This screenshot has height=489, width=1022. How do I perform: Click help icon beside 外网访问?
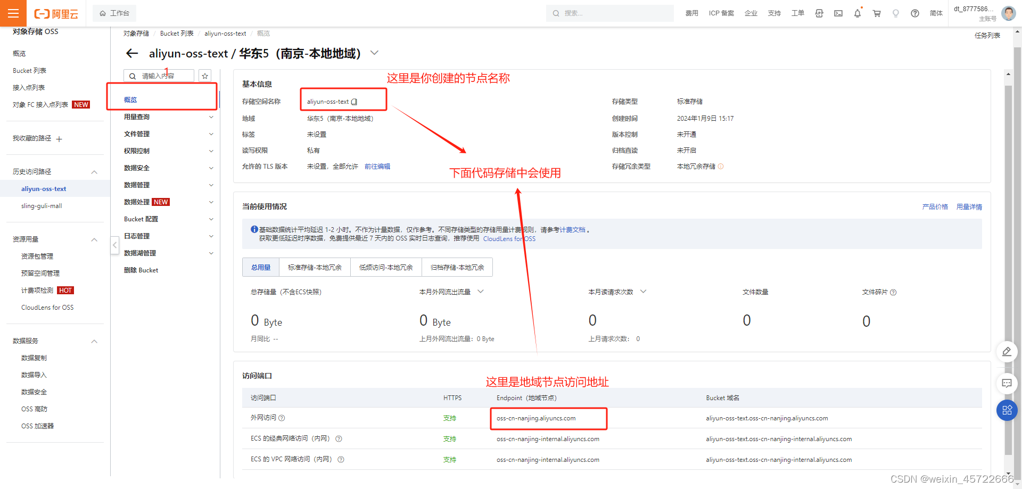(x=282, y=418)
